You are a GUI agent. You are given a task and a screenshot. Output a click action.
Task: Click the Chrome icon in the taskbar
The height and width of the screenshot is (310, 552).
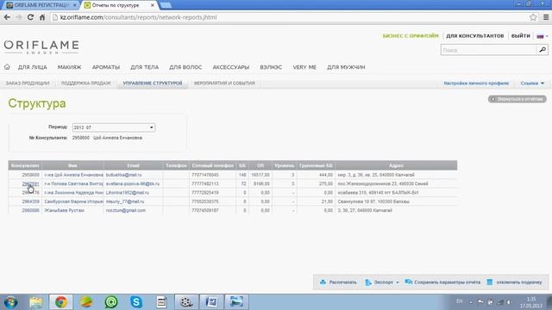[61, 302]
